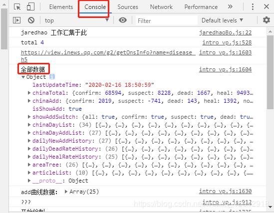The height and width of the screenshot is (213, 274).
Task: Expand the chinaTotal property
Action: (29, 93)
